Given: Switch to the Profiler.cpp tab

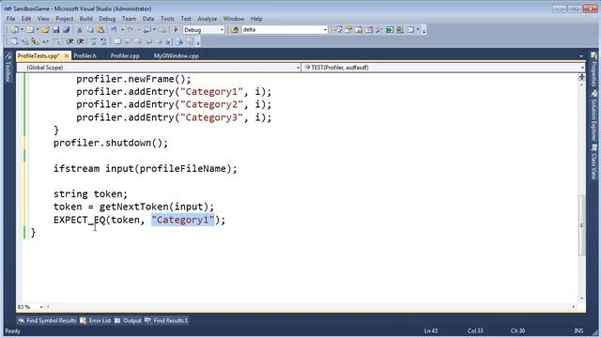Looking at the screenshot, I should 125,56.
